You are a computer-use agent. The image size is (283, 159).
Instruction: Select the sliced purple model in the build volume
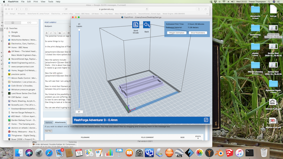pos(141,86)
